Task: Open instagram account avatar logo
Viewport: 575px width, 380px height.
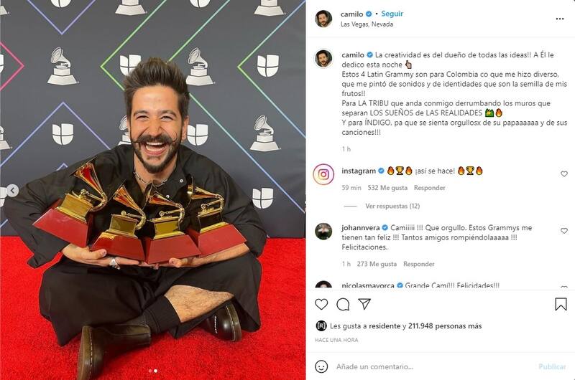Action: click(323, 174)
